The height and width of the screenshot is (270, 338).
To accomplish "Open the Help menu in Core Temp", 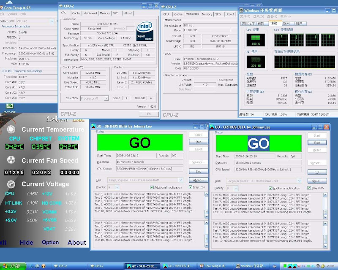I will (23, 14).
